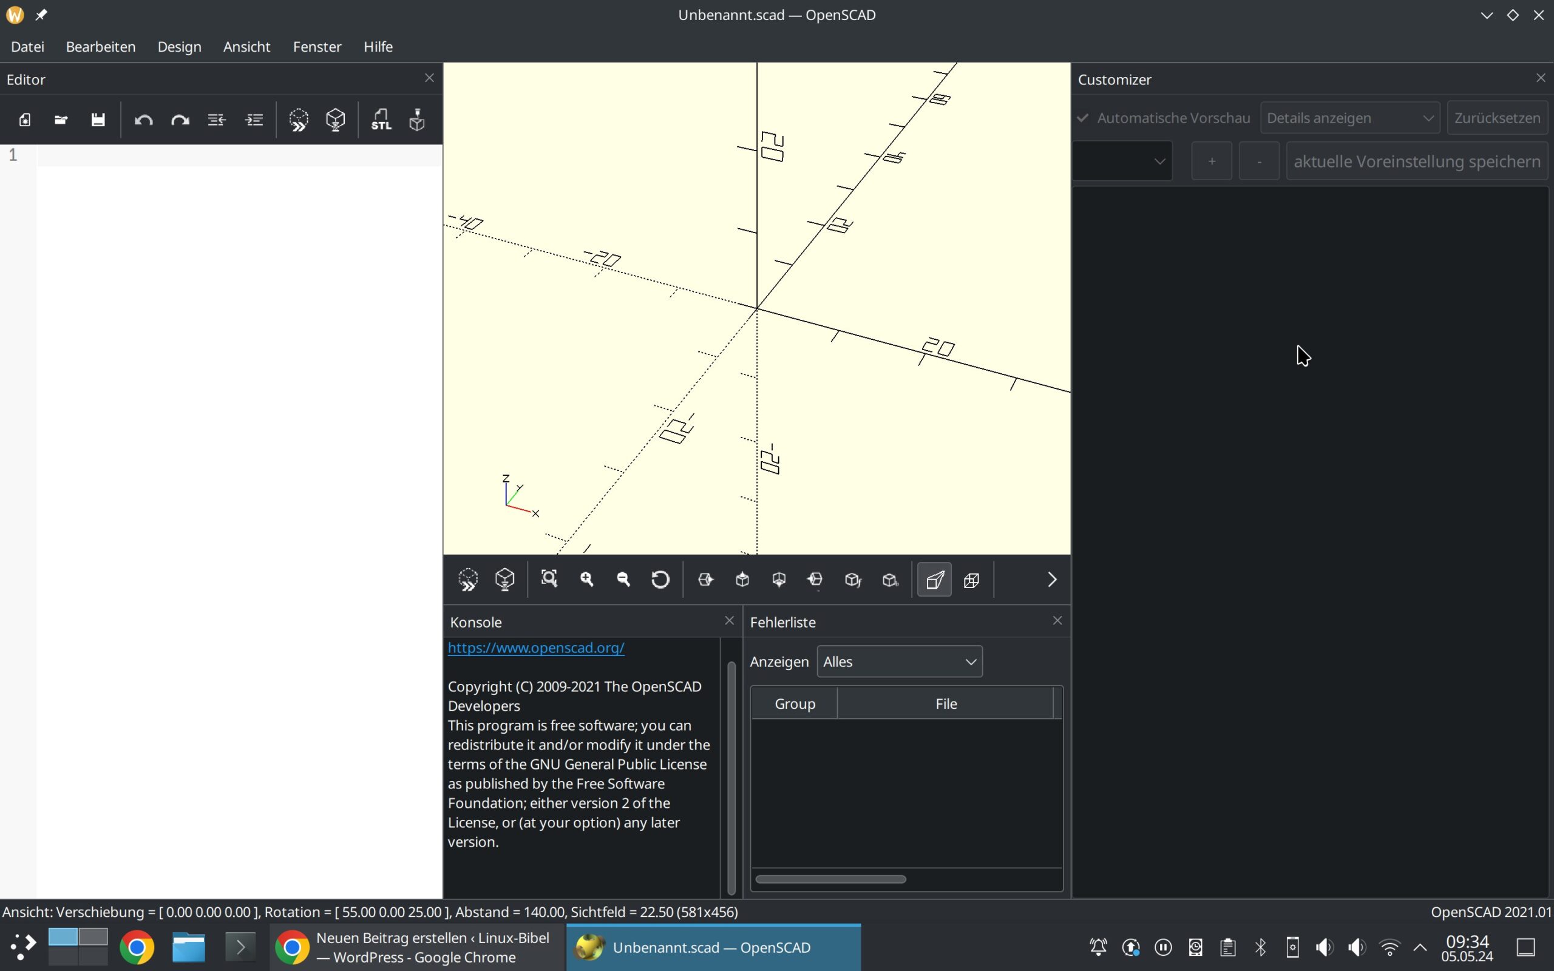The height and width of the screenshot is (971, 1554).
Task: Open the Customizer preset dropdown
Action: pos(1123,161)
